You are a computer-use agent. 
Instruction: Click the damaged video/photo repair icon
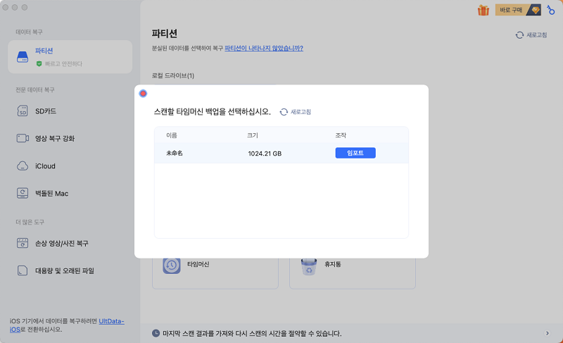click(x=23, y=243)
